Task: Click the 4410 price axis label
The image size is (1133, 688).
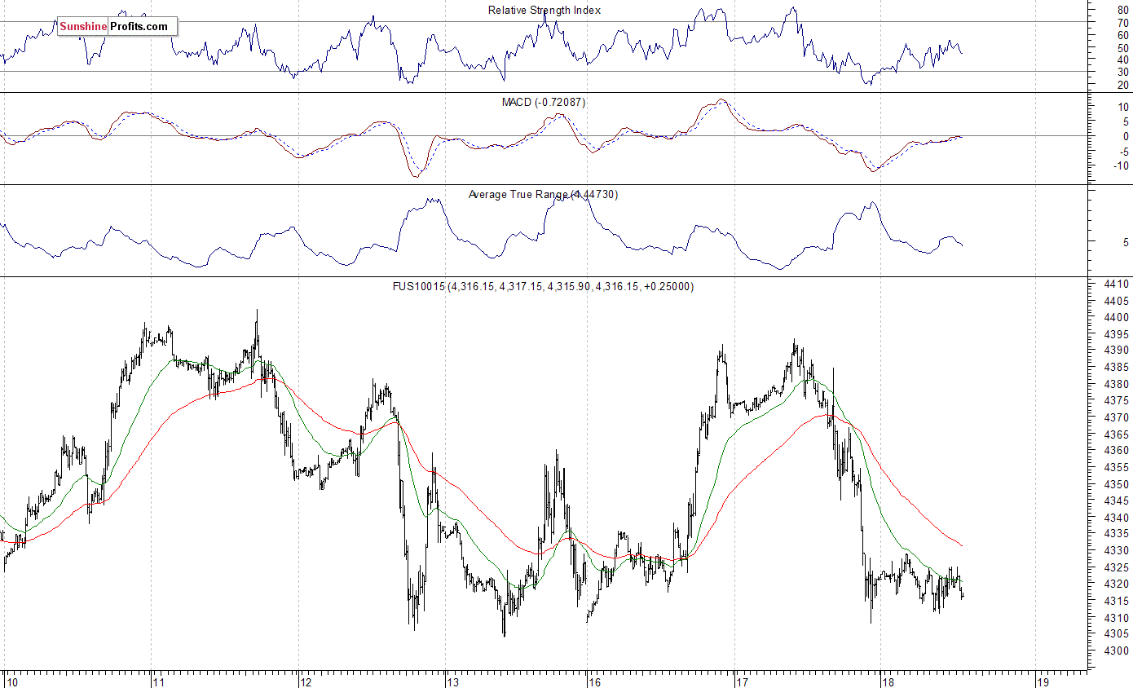Action: (1116, 284)
